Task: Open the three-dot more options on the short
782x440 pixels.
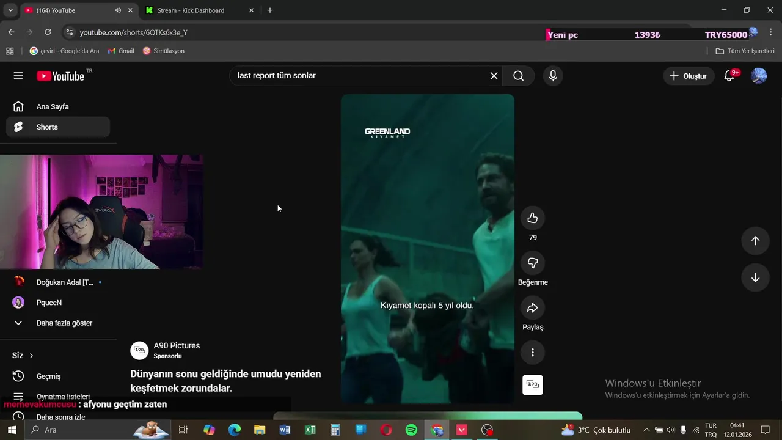Action: (533, 353)
